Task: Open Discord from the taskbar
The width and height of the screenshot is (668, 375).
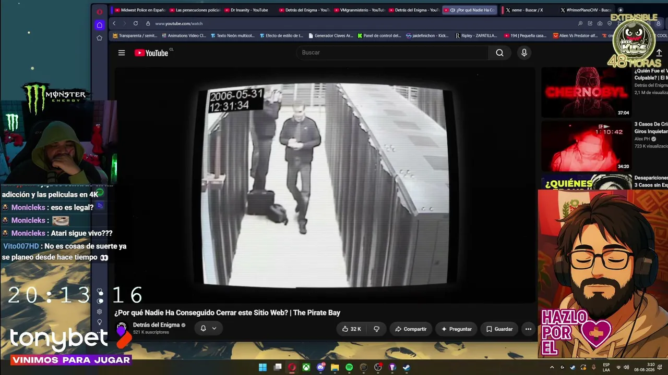Action: (x=320, y=367)
